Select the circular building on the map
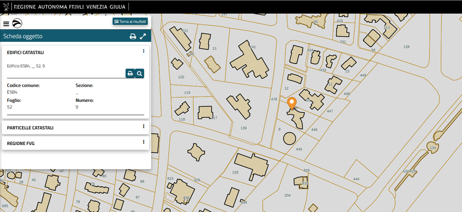 point(289,138)
